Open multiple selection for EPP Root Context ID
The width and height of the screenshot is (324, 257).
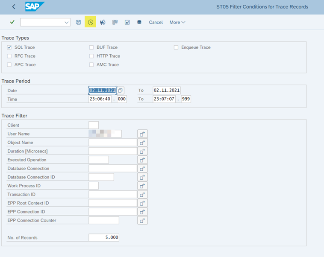tap(142, 203)
